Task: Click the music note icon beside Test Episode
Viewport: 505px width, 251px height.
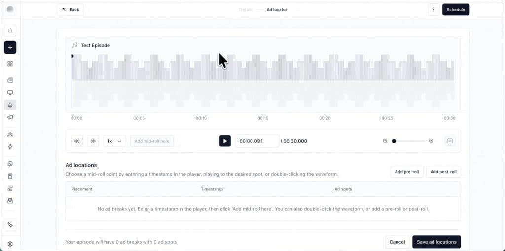Action: [x=74, y=45]
